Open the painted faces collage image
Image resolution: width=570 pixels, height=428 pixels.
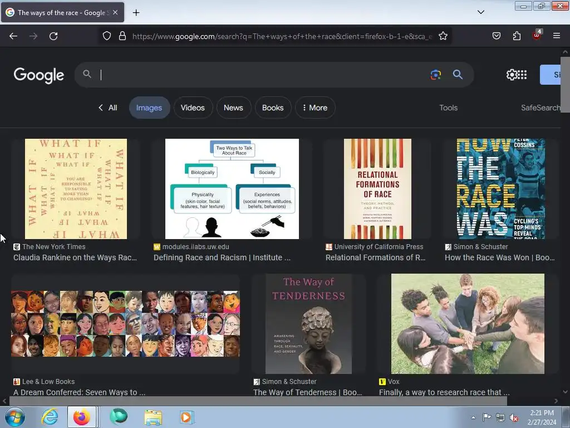[x=125, y=324]
